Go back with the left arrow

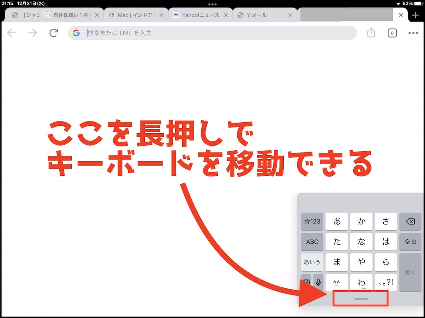[12, 33]
